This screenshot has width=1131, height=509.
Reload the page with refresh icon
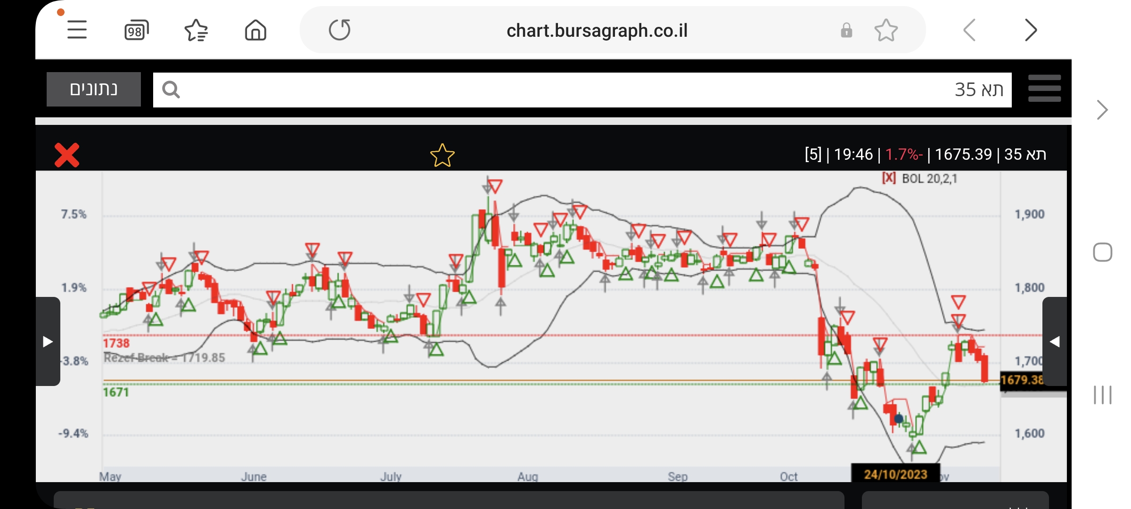click(x=339, y=30)
